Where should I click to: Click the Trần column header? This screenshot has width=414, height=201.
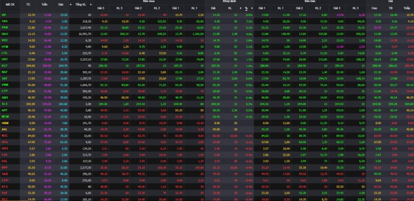[x=45, y=5]
